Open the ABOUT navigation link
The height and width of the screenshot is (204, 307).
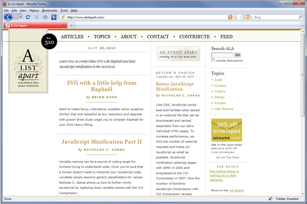point(129,37)
